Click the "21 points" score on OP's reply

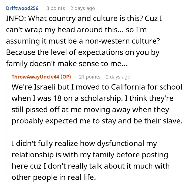(90, 77)
